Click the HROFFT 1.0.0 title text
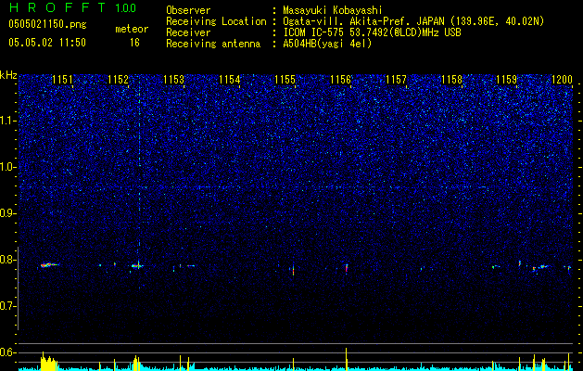The image size is (583, 371). (x=73, y=7)
